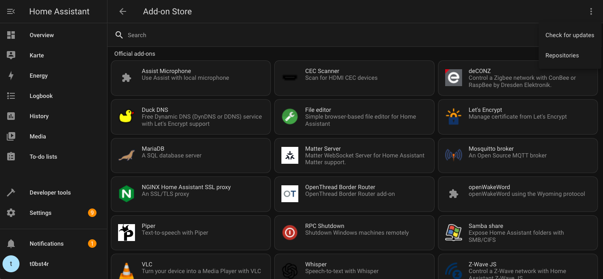Image resolution: width=603 pixels, height=279 pixels.
Task: Collapse the sidebar using hamburger icon
Action: click(x=11, y=11)
